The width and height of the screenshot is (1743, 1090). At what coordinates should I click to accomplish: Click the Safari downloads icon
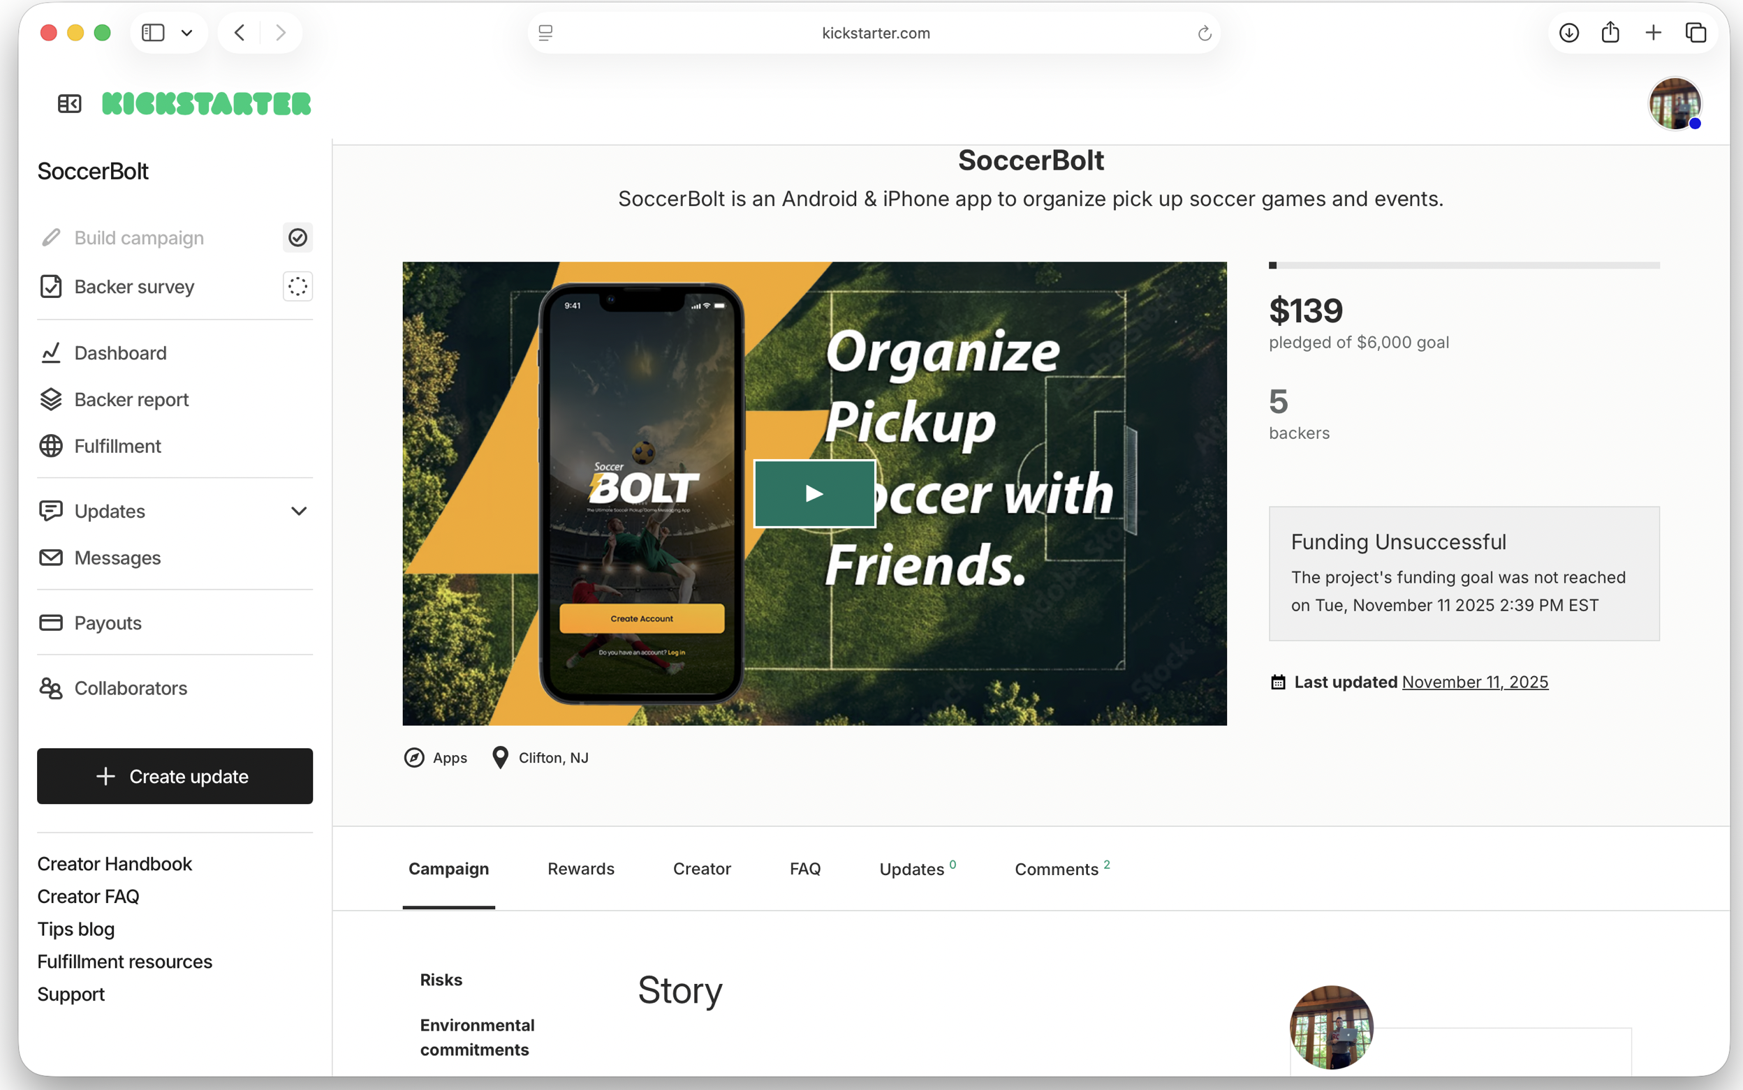coord(1568,33)
